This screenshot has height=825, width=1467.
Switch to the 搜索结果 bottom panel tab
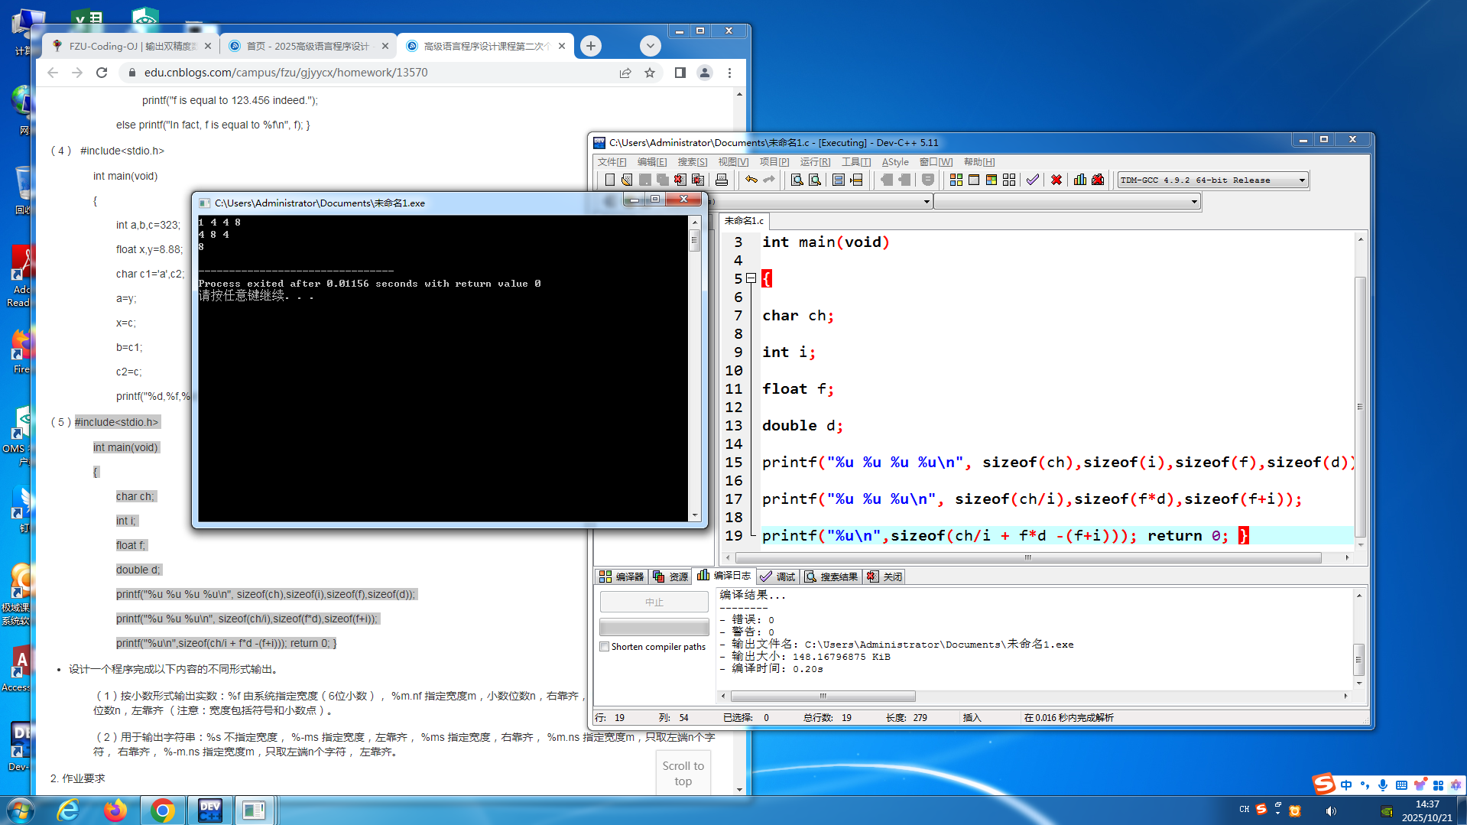tap(831, 577)
